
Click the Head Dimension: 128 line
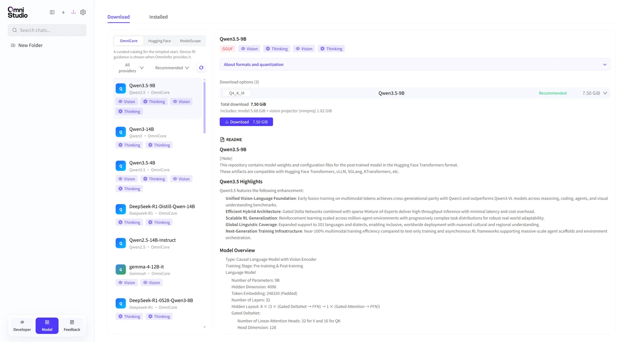point(257,328)
